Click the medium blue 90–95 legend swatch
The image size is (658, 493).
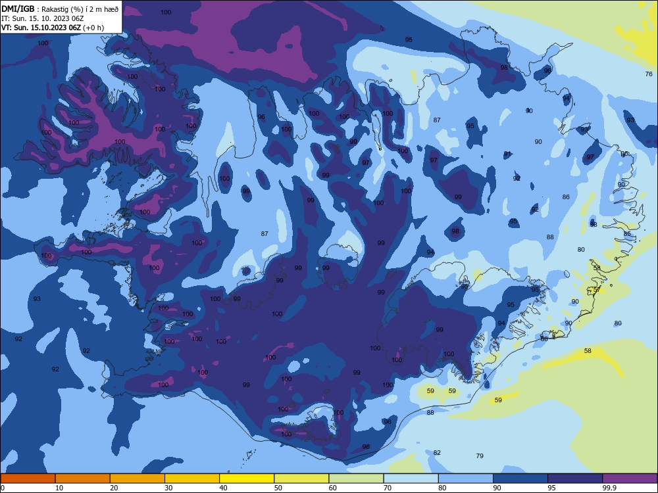click(520, 479)
